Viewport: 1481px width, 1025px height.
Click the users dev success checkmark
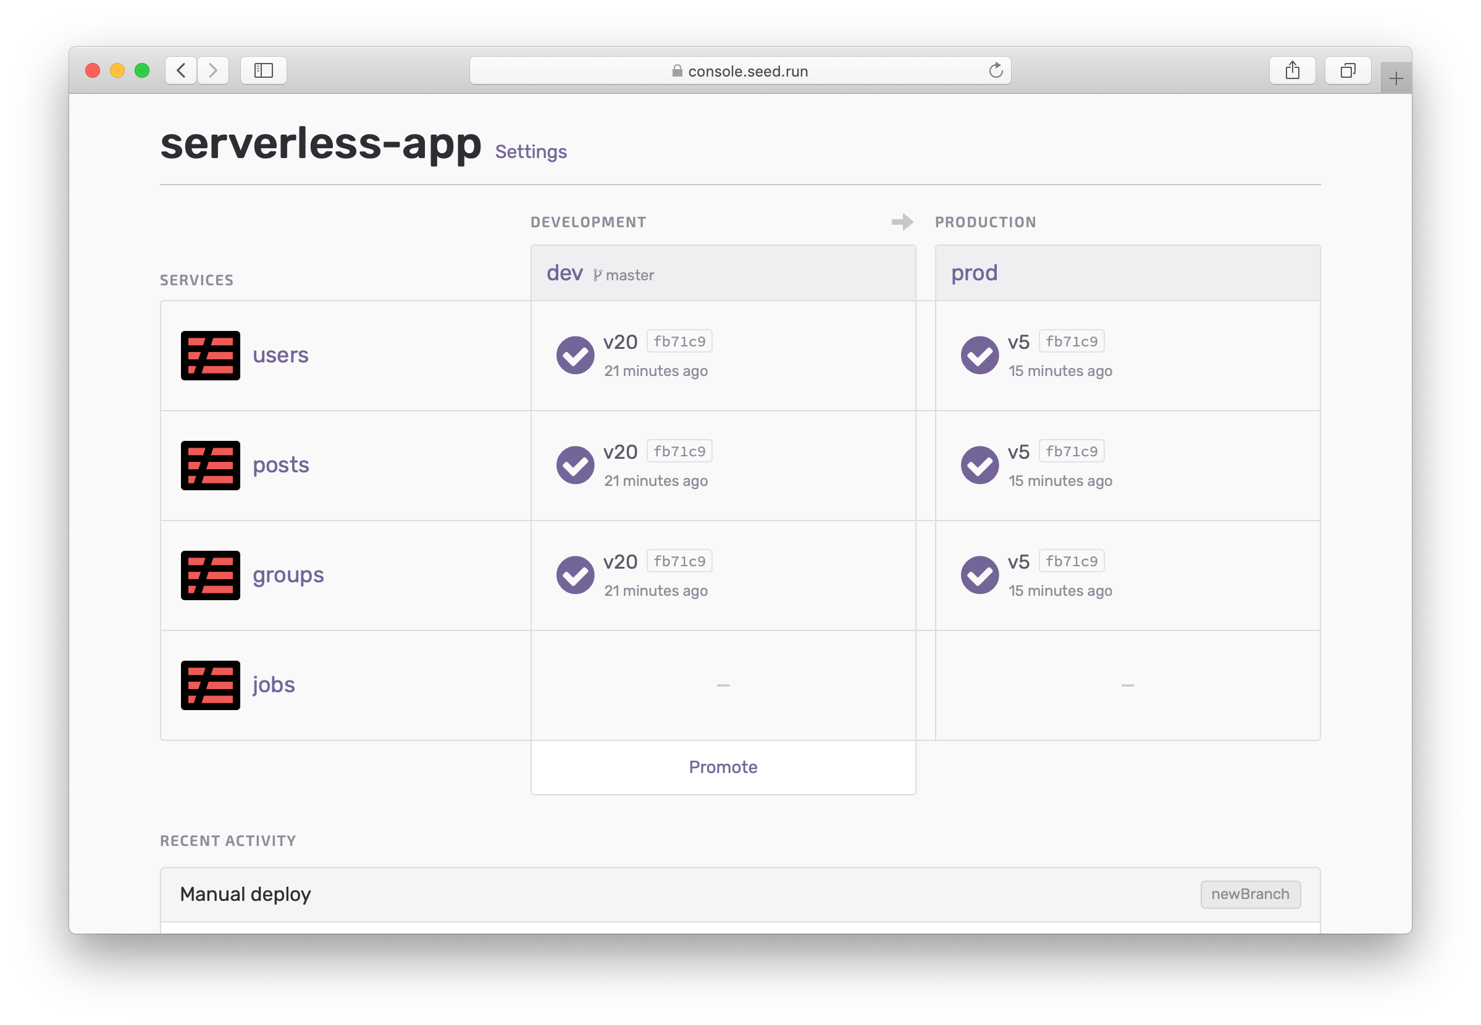click(575, 355)
